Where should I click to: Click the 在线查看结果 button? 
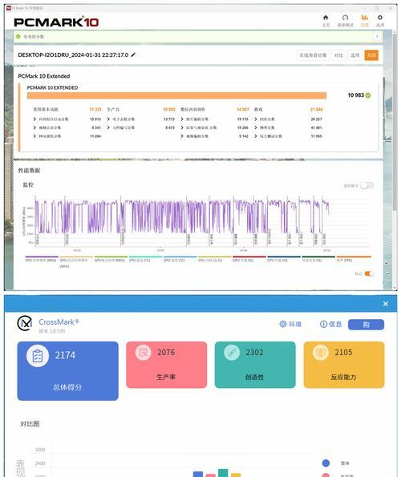313,55
